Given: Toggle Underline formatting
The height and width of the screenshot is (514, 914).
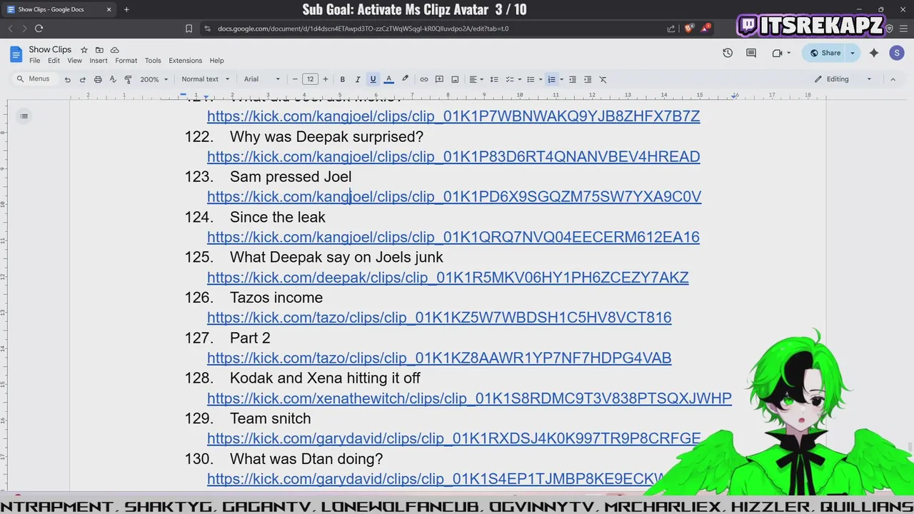Looking at the screenshot, I should tap(373, 79).
